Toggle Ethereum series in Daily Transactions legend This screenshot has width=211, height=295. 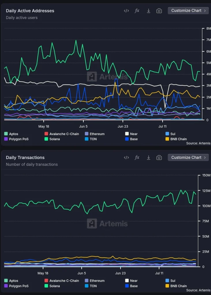97,281
